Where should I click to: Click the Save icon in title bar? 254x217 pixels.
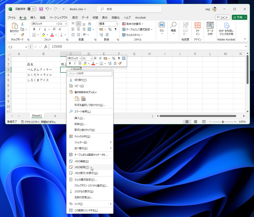(x=41, y=9)
